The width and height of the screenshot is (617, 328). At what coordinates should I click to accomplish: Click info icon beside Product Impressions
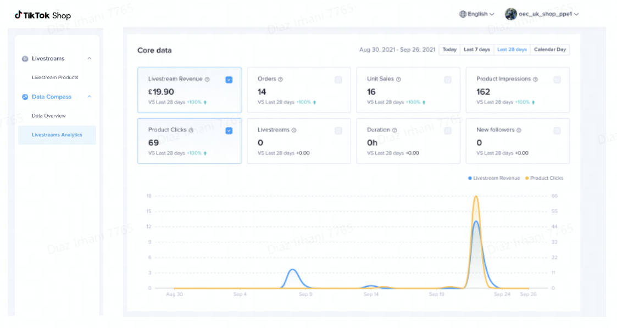(535, 79)
